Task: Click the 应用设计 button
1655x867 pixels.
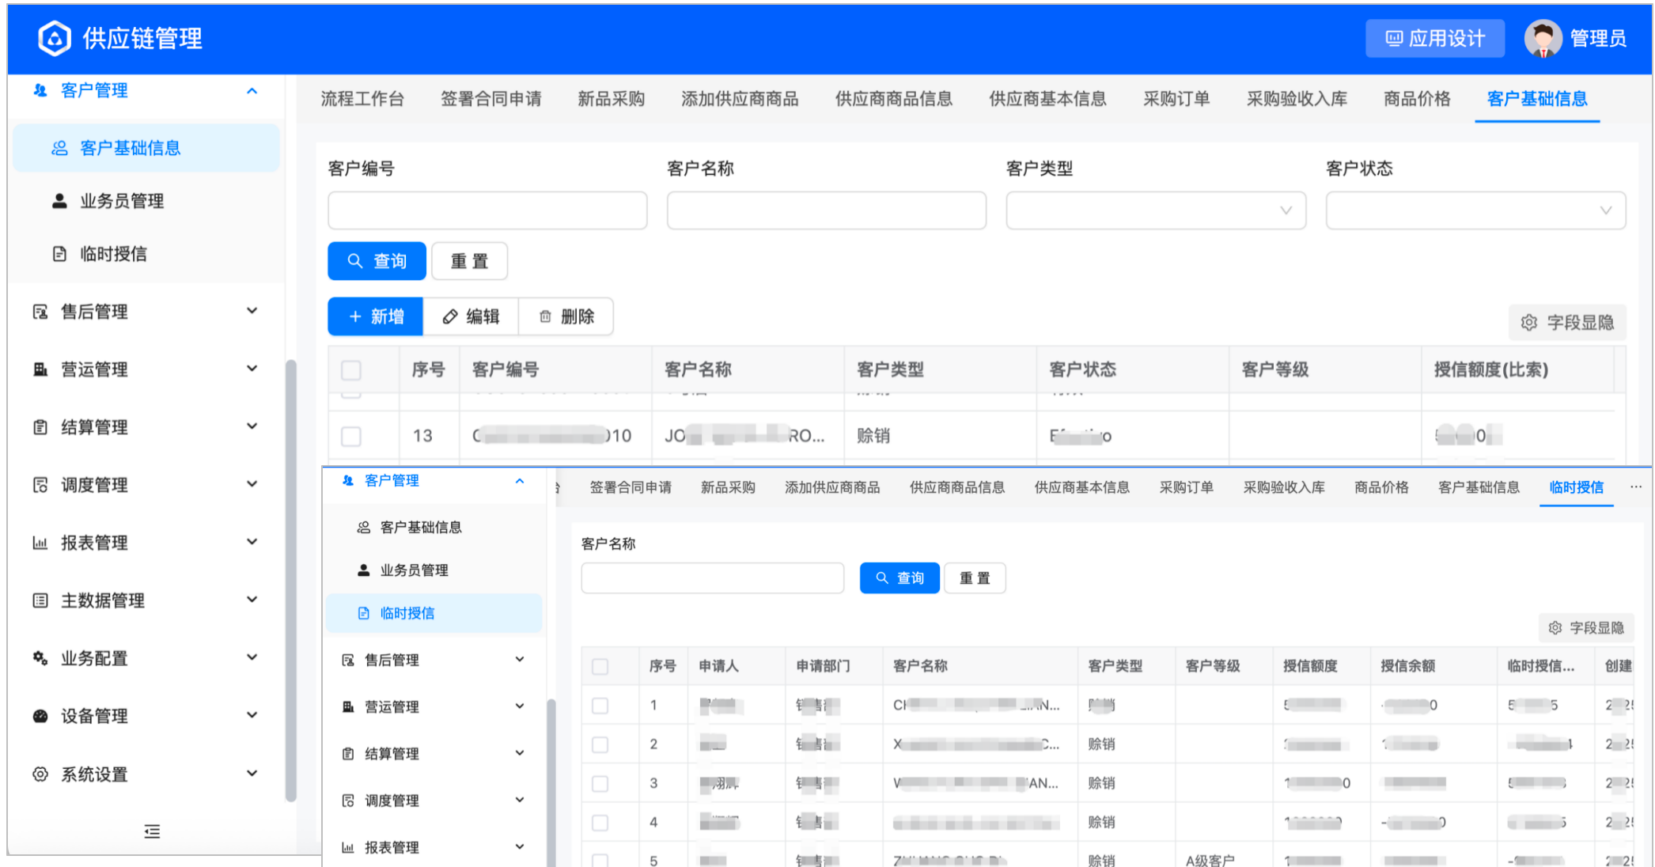Action: click(x=1435, y=38)
